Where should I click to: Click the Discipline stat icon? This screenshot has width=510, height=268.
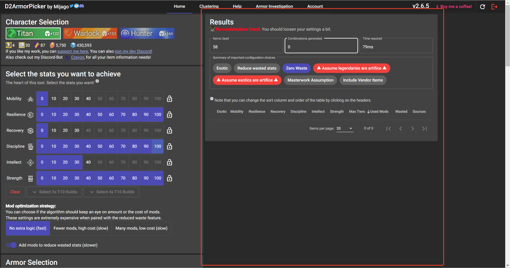click(30, 146)
